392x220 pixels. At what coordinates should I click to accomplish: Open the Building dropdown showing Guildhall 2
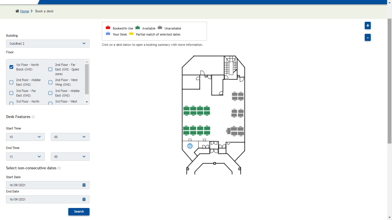click(48, 43)
